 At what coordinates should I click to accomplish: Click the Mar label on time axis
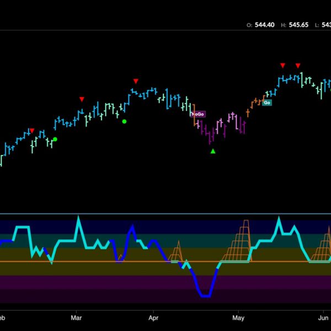pos(76,318)
